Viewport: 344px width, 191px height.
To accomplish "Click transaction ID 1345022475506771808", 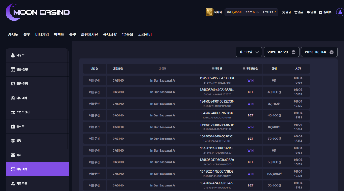I will point(217,171).
